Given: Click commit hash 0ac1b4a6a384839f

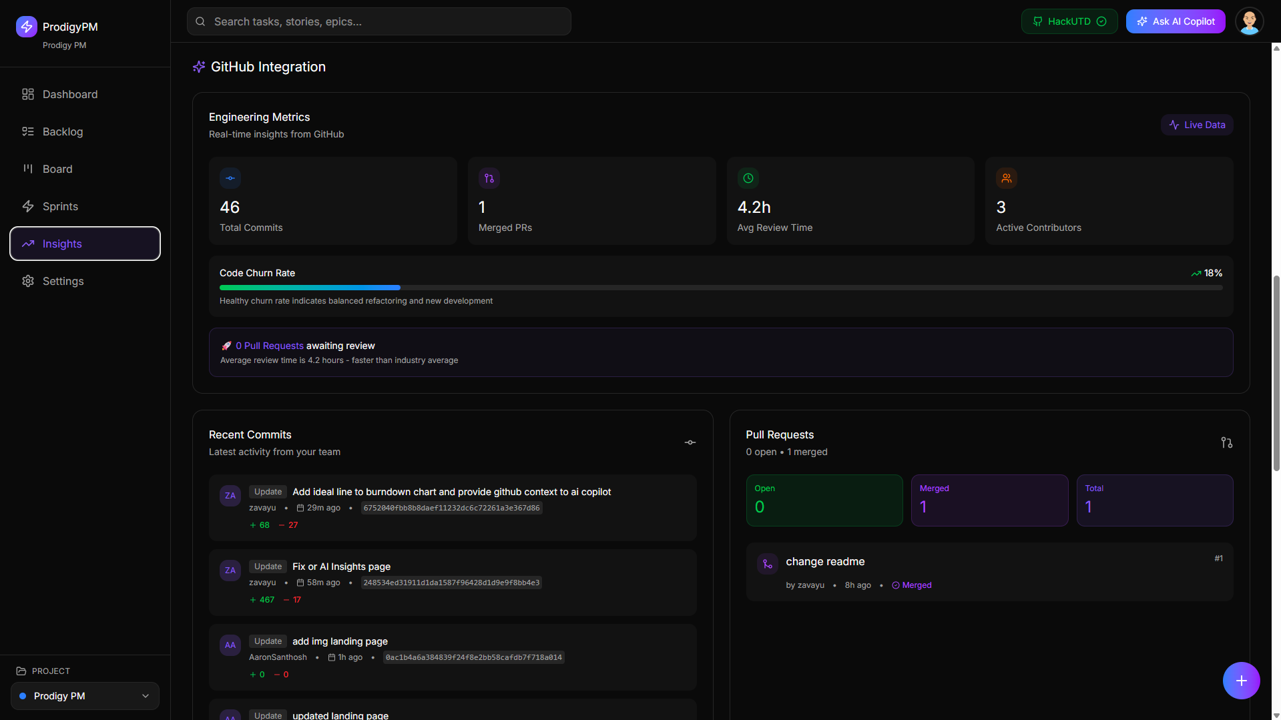Looking at the screenshot, I should pos(473,657).
